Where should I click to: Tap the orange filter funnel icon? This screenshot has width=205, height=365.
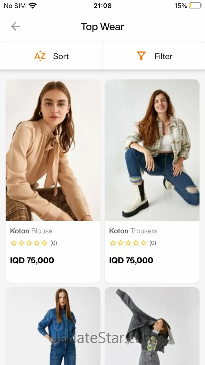(x=141, y=56)
